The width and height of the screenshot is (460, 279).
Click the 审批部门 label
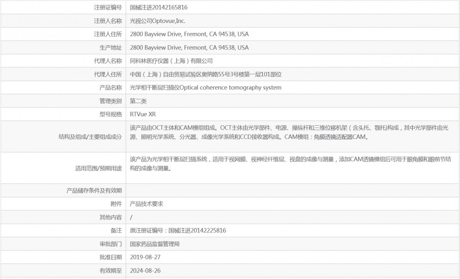pyautogui.click(x=111, y=244)
